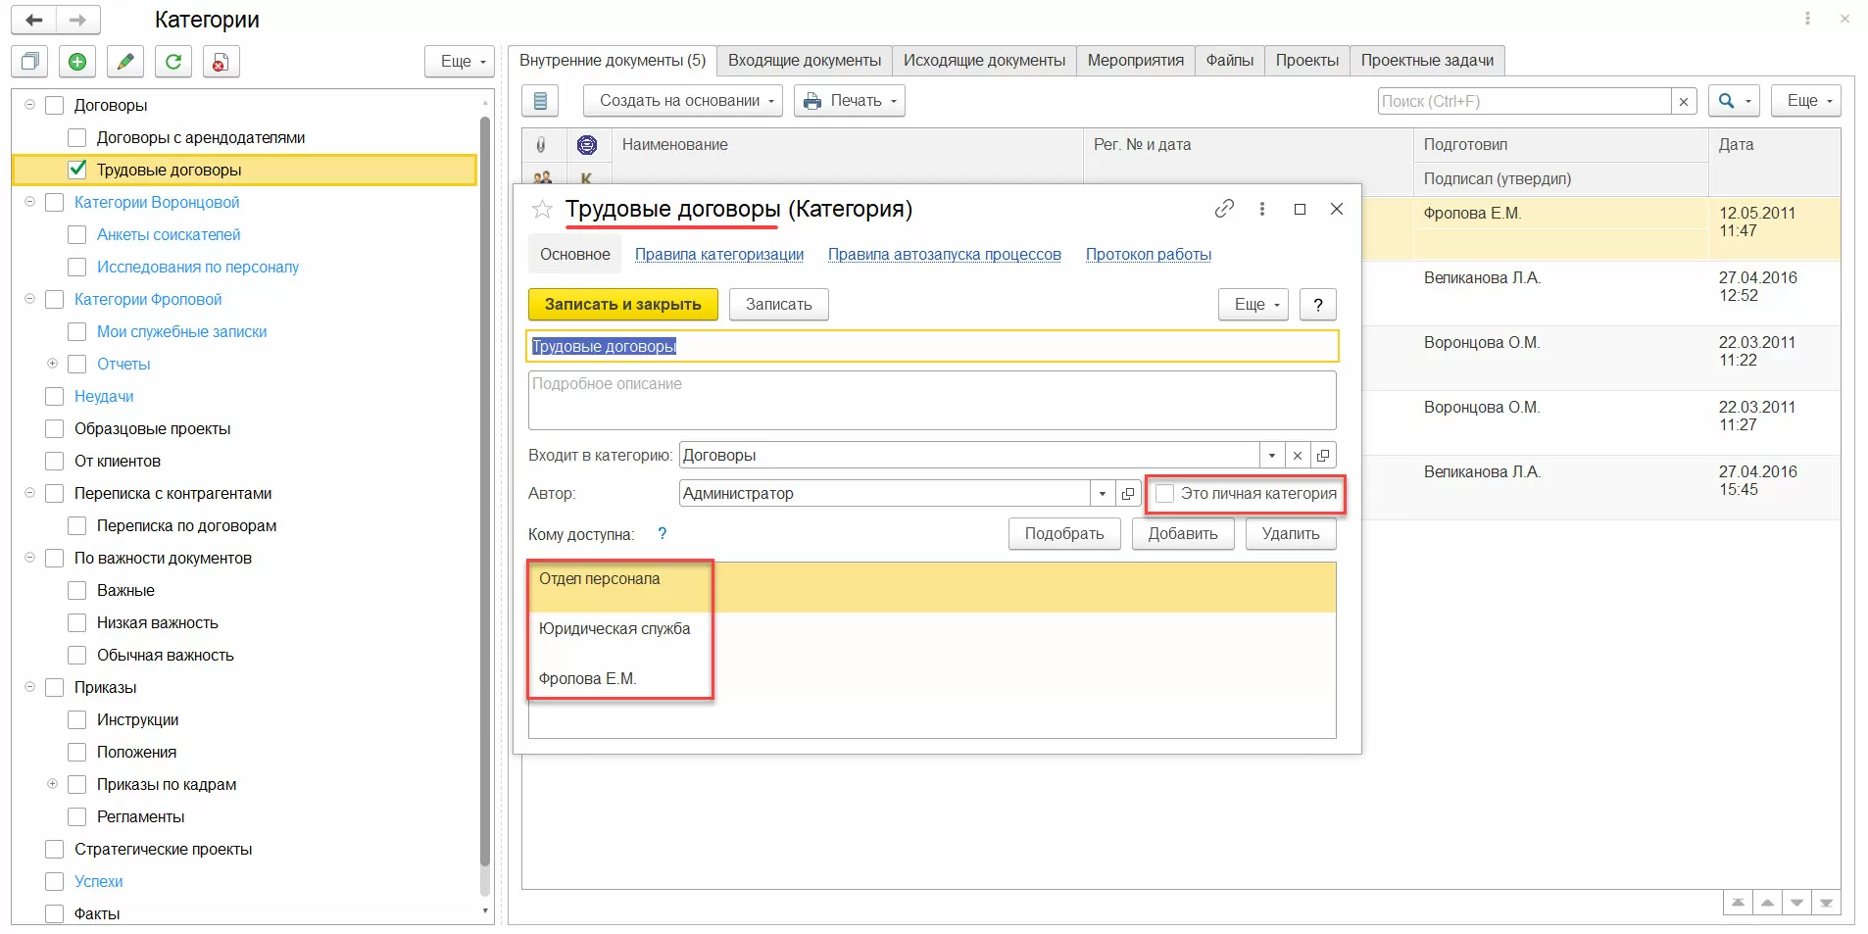Image resolution: width=1868 pixels, height=934 pixels.
Task: Open the Мероприятия tab
Action: click(x=1136, y=61)
